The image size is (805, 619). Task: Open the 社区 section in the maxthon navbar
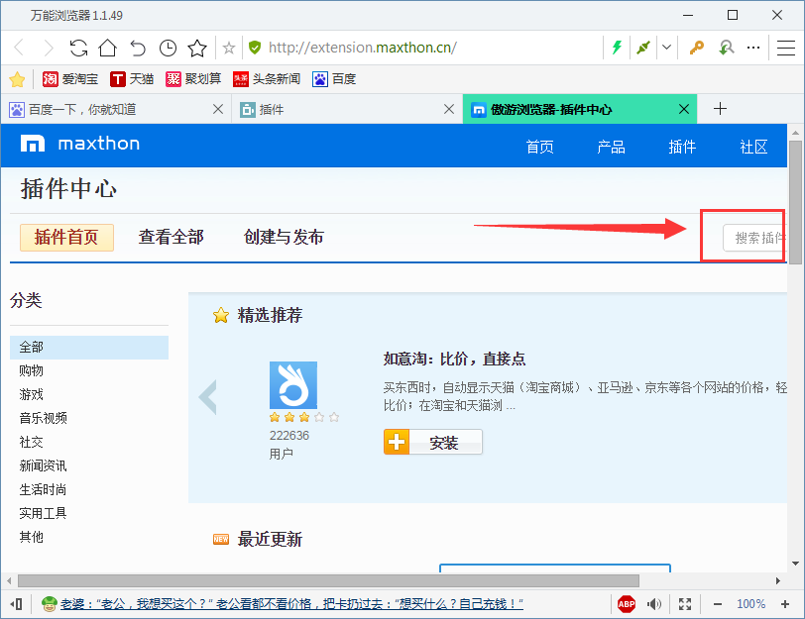(x=753, y=146)
